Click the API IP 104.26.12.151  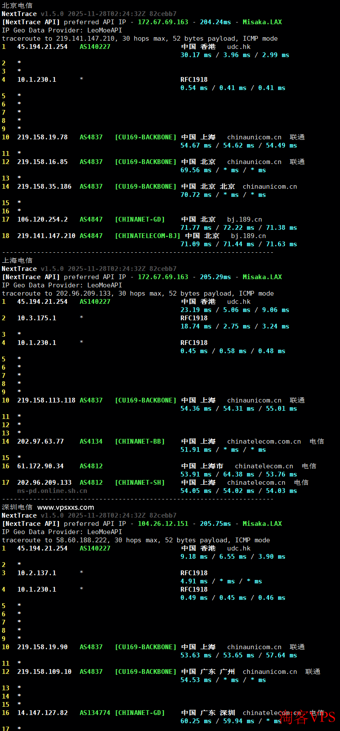point(163,524)
